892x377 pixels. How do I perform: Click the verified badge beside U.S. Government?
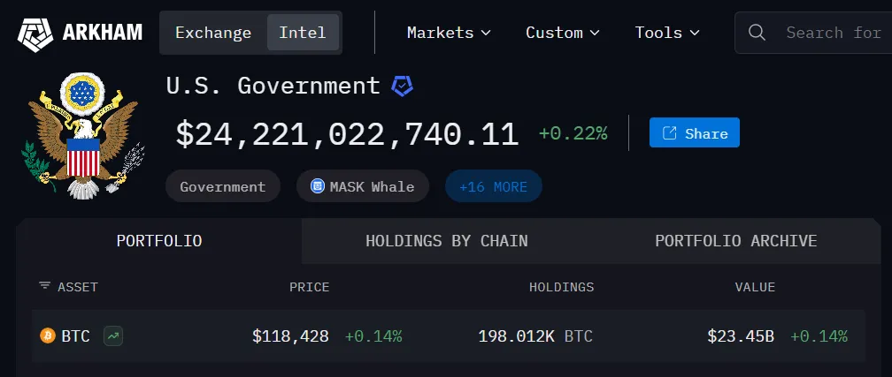tap(403, 86)
